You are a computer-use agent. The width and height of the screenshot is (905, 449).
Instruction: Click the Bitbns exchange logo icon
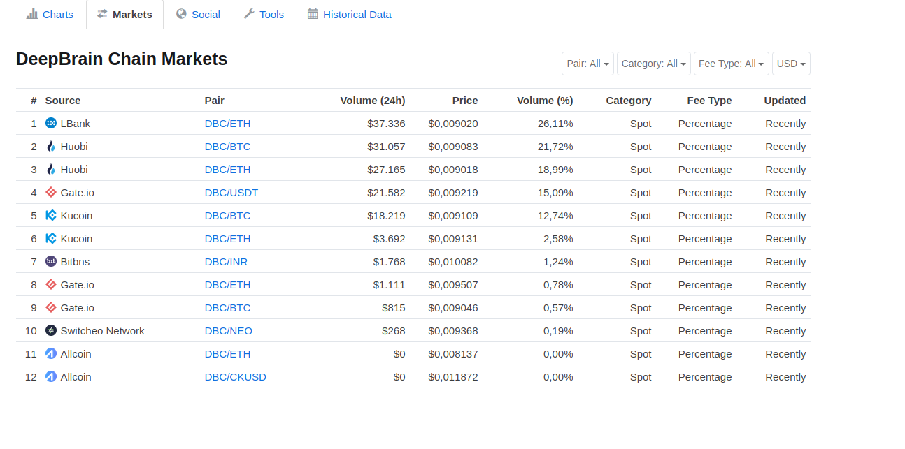click(x=51, y=262)
